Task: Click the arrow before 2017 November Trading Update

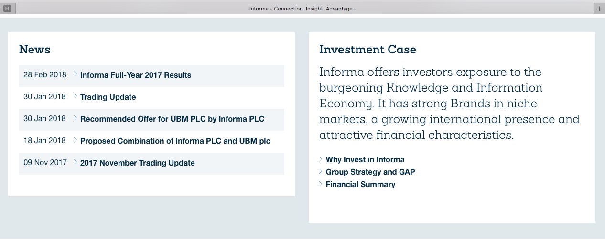Action: pos(76,162)
